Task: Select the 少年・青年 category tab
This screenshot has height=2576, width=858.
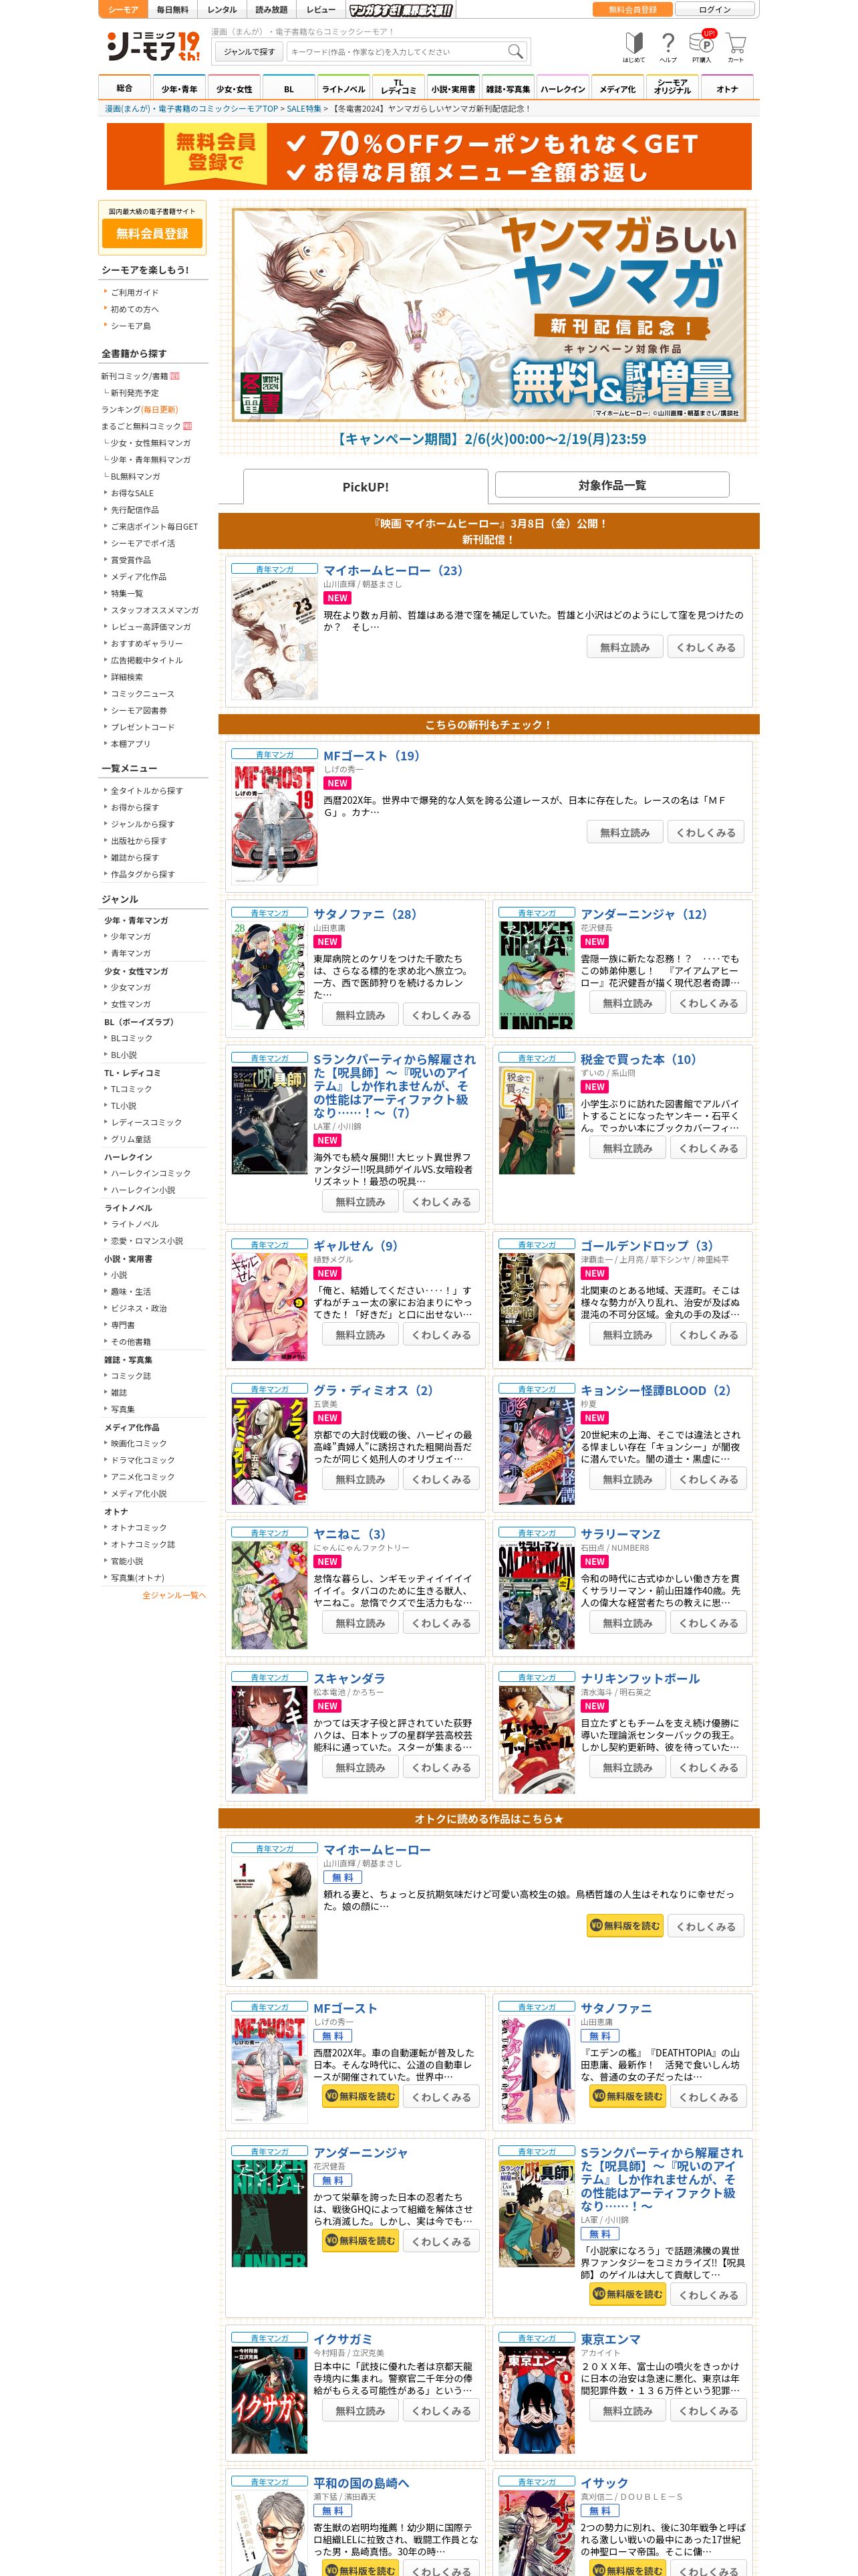Action: point(180,88)
